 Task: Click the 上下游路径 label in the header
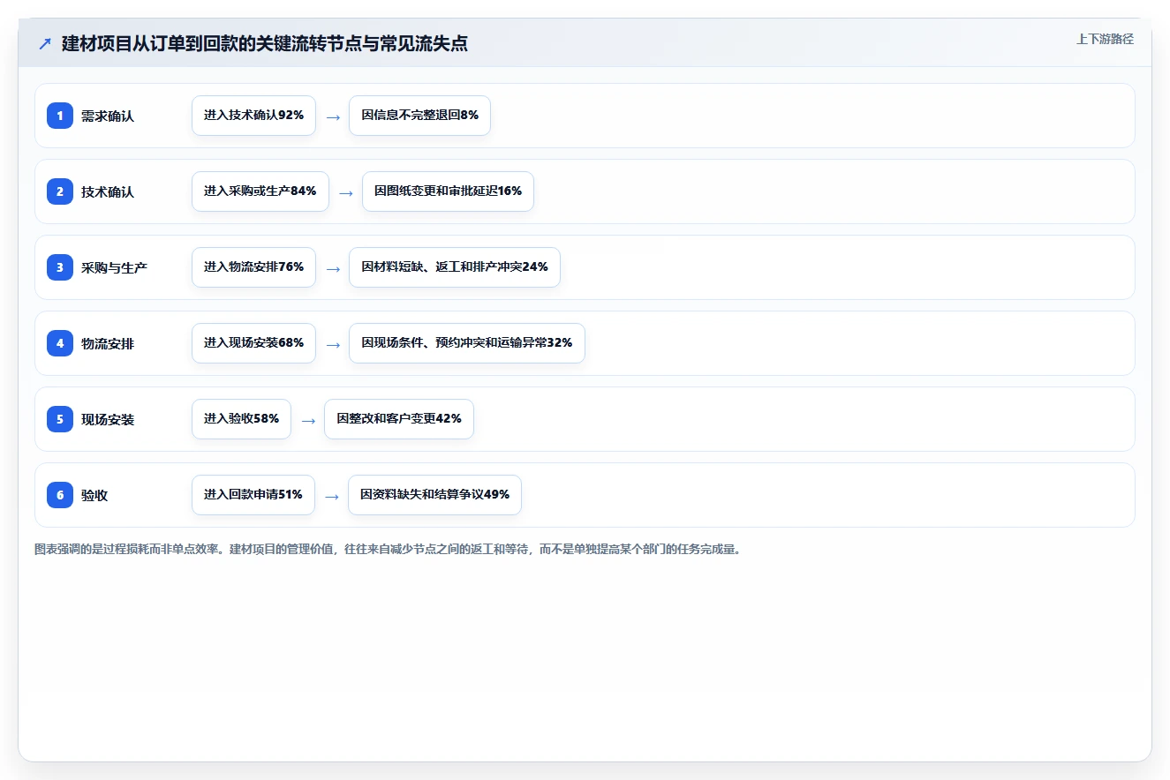tap(1105, 39)
